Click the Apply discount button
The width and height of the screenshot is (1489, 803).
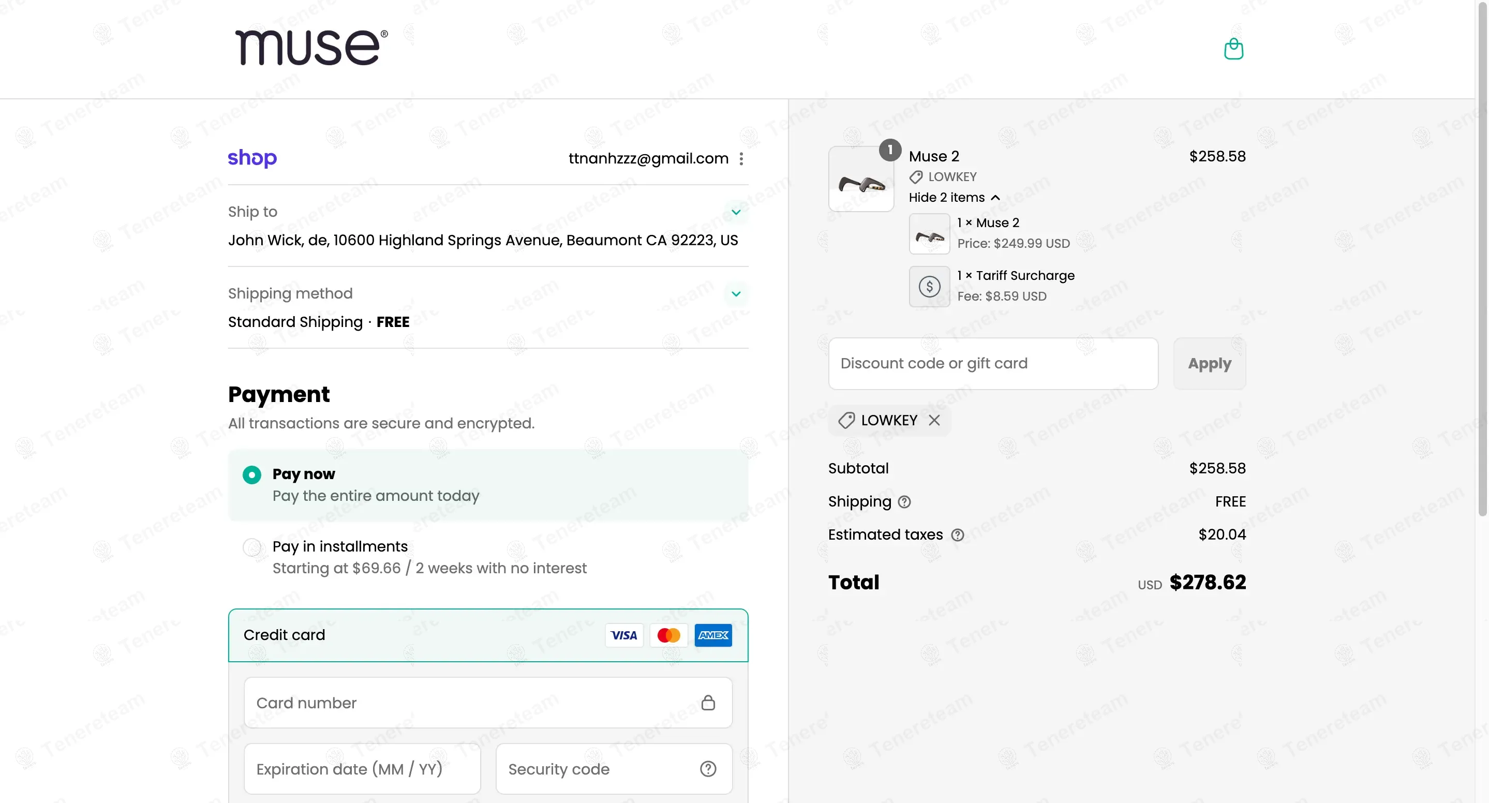pos(1209,364)
